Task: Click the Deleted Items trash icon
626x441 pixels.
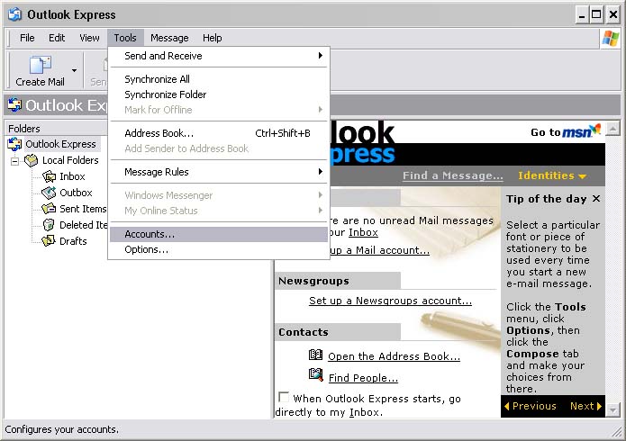Action: [49, 225]
